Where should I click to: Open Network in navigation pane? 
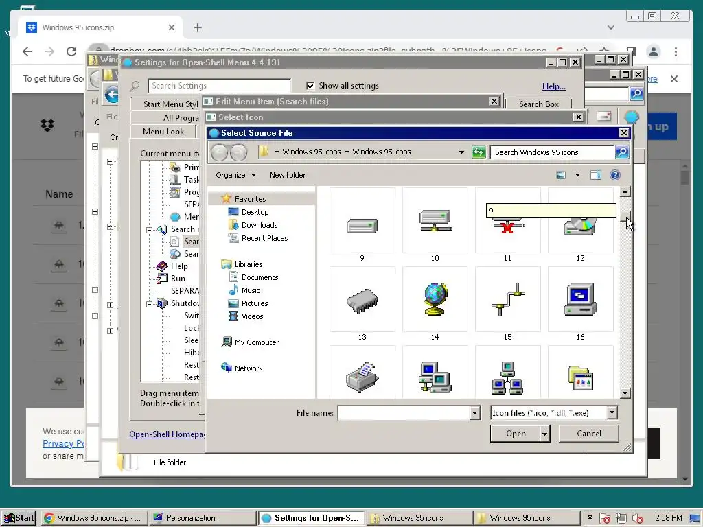point(249,368)
